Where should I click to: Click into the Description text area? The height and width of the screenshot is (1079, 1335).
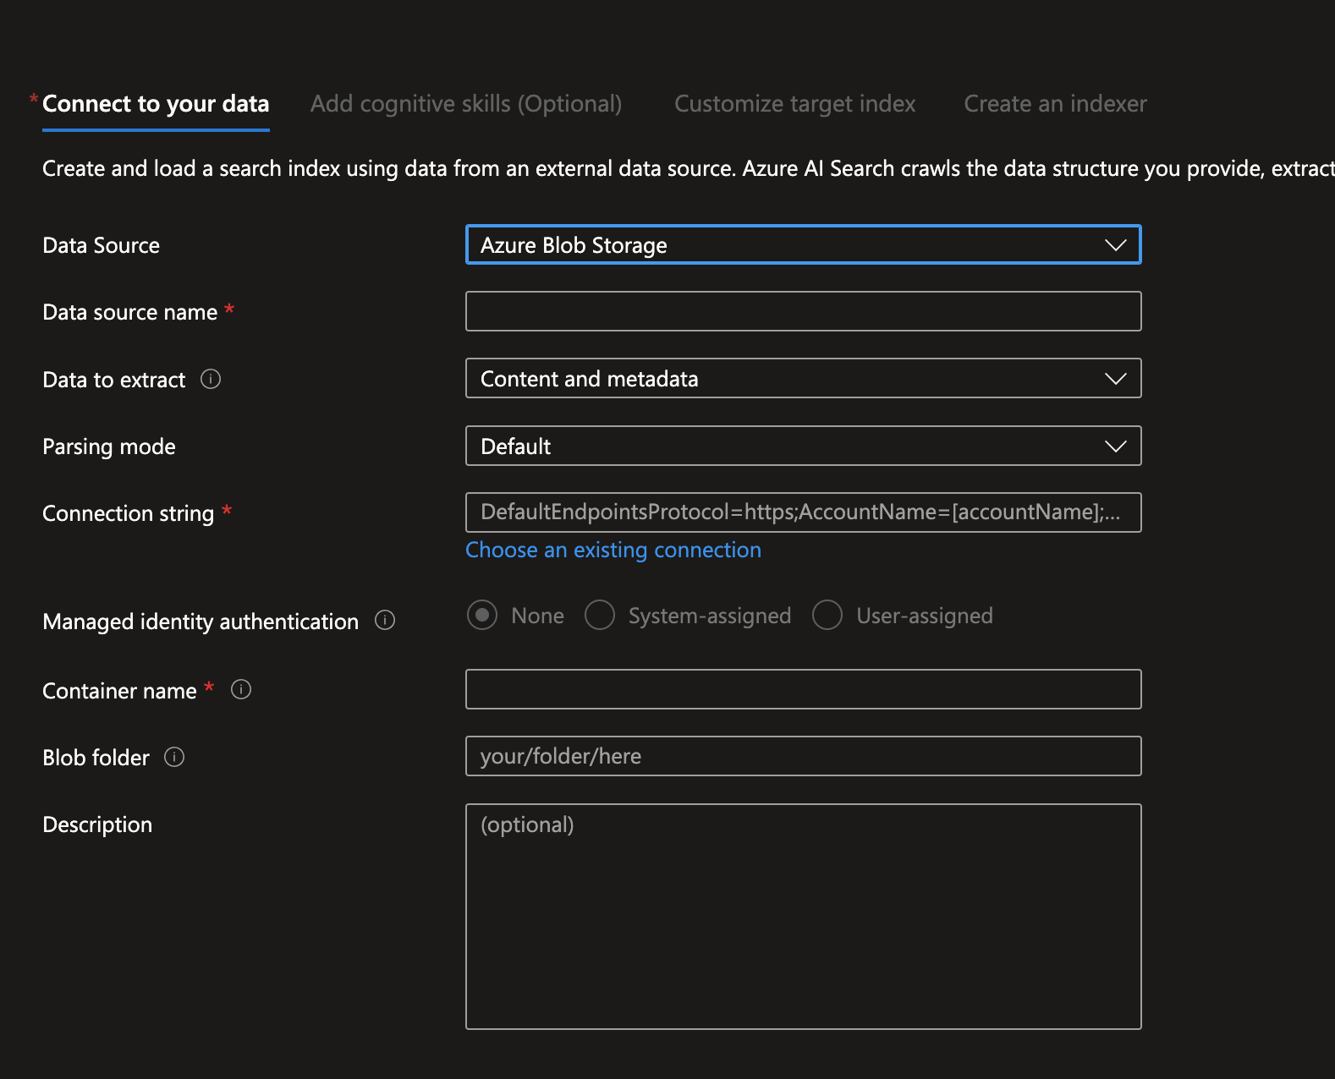click(x=803, y=917)
